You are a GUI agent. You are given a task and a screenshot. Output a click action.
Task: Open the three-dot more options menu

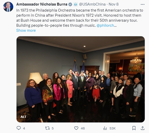[142, 4]
